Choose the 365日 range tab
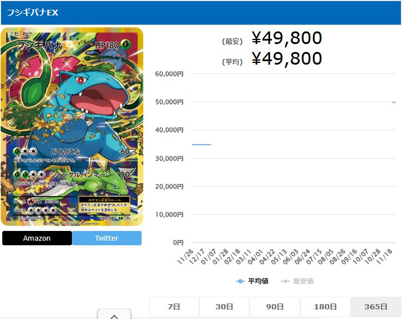Screen dimensions: 402x319 pos(376,306)
